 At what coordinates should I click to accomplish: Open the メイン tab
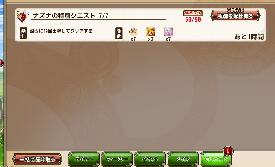pos(183,159)
